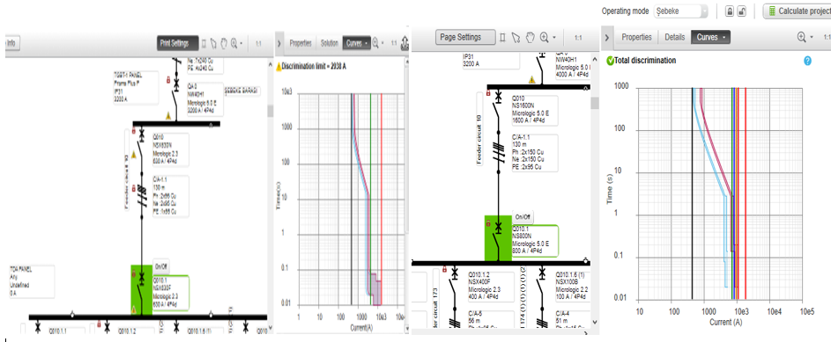This screenshot has width=831, height=342.
Task: Click the right diagram's scroll down arrow
Action: pos(595,322)
